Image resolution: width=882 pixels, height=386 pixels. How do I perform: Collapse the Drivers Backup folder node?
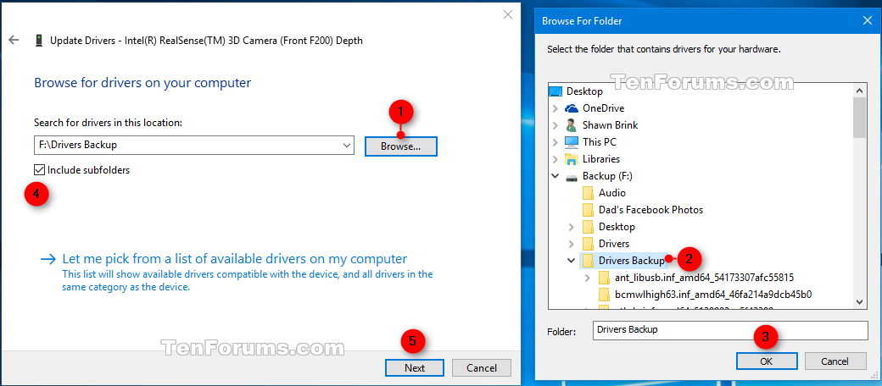pyautogui.click(x=572, y=261)
